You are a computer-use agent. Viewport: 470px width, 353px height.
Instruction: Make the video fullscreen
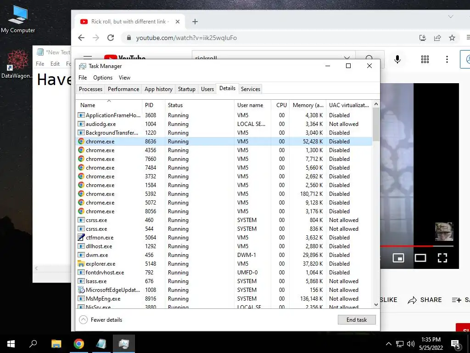click(x=442, y=258)
